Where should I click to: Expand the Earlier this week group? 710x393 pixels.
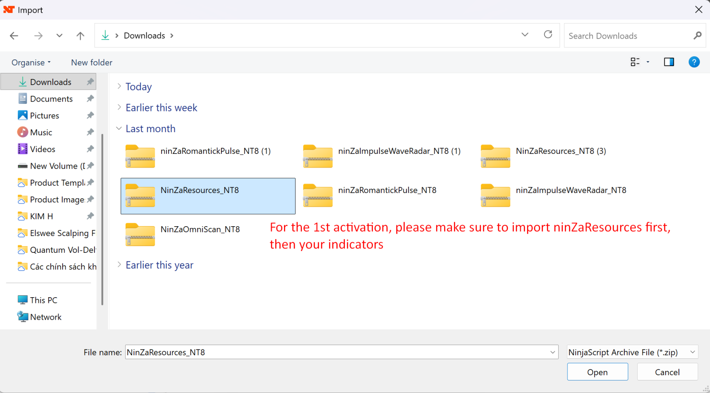click(x=119, y=107)
